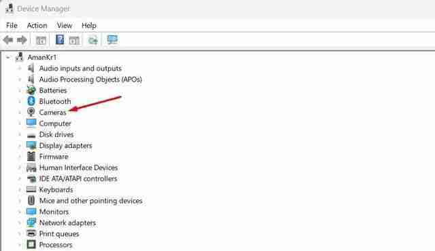435x251 pixels.
Task: Open the Action menu
Action: coord(37,26)
